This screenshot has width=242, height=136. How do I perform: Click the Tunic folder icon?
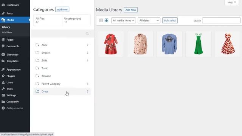37,68
